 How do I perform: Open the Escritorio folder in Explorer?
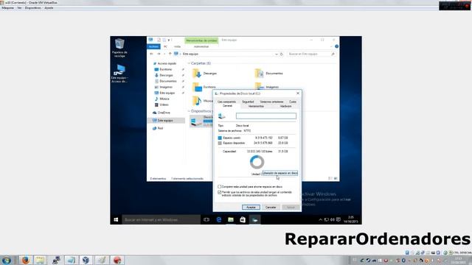pyautogui.click(x=204, y=87)
